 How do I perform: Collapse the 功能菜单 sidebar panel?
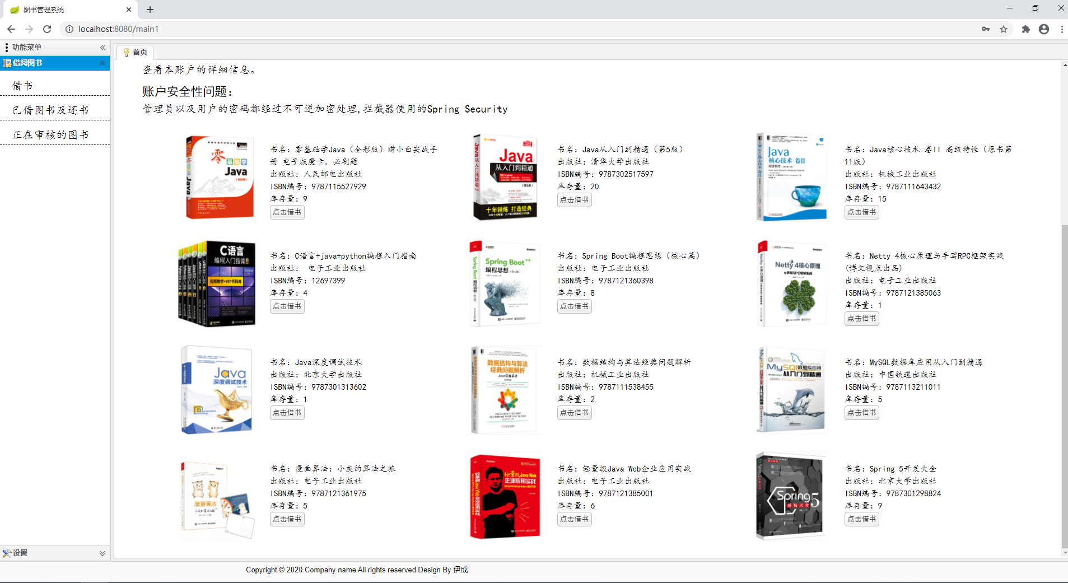(x=102, y=48)
